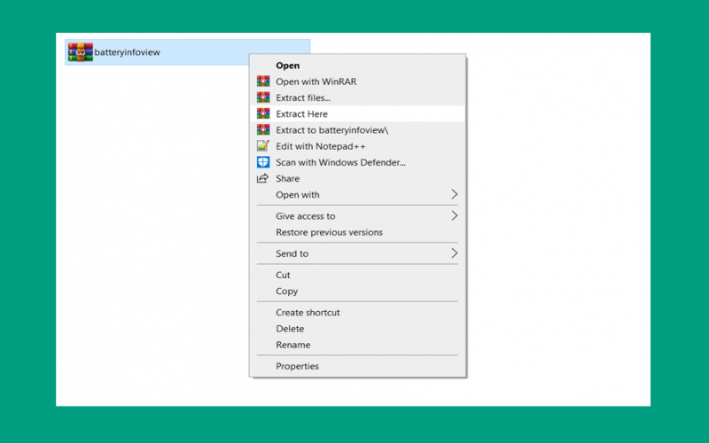Screen dimensions: 709x443
Task: Choose Open with WinRAR
Action: click(357, 82)
